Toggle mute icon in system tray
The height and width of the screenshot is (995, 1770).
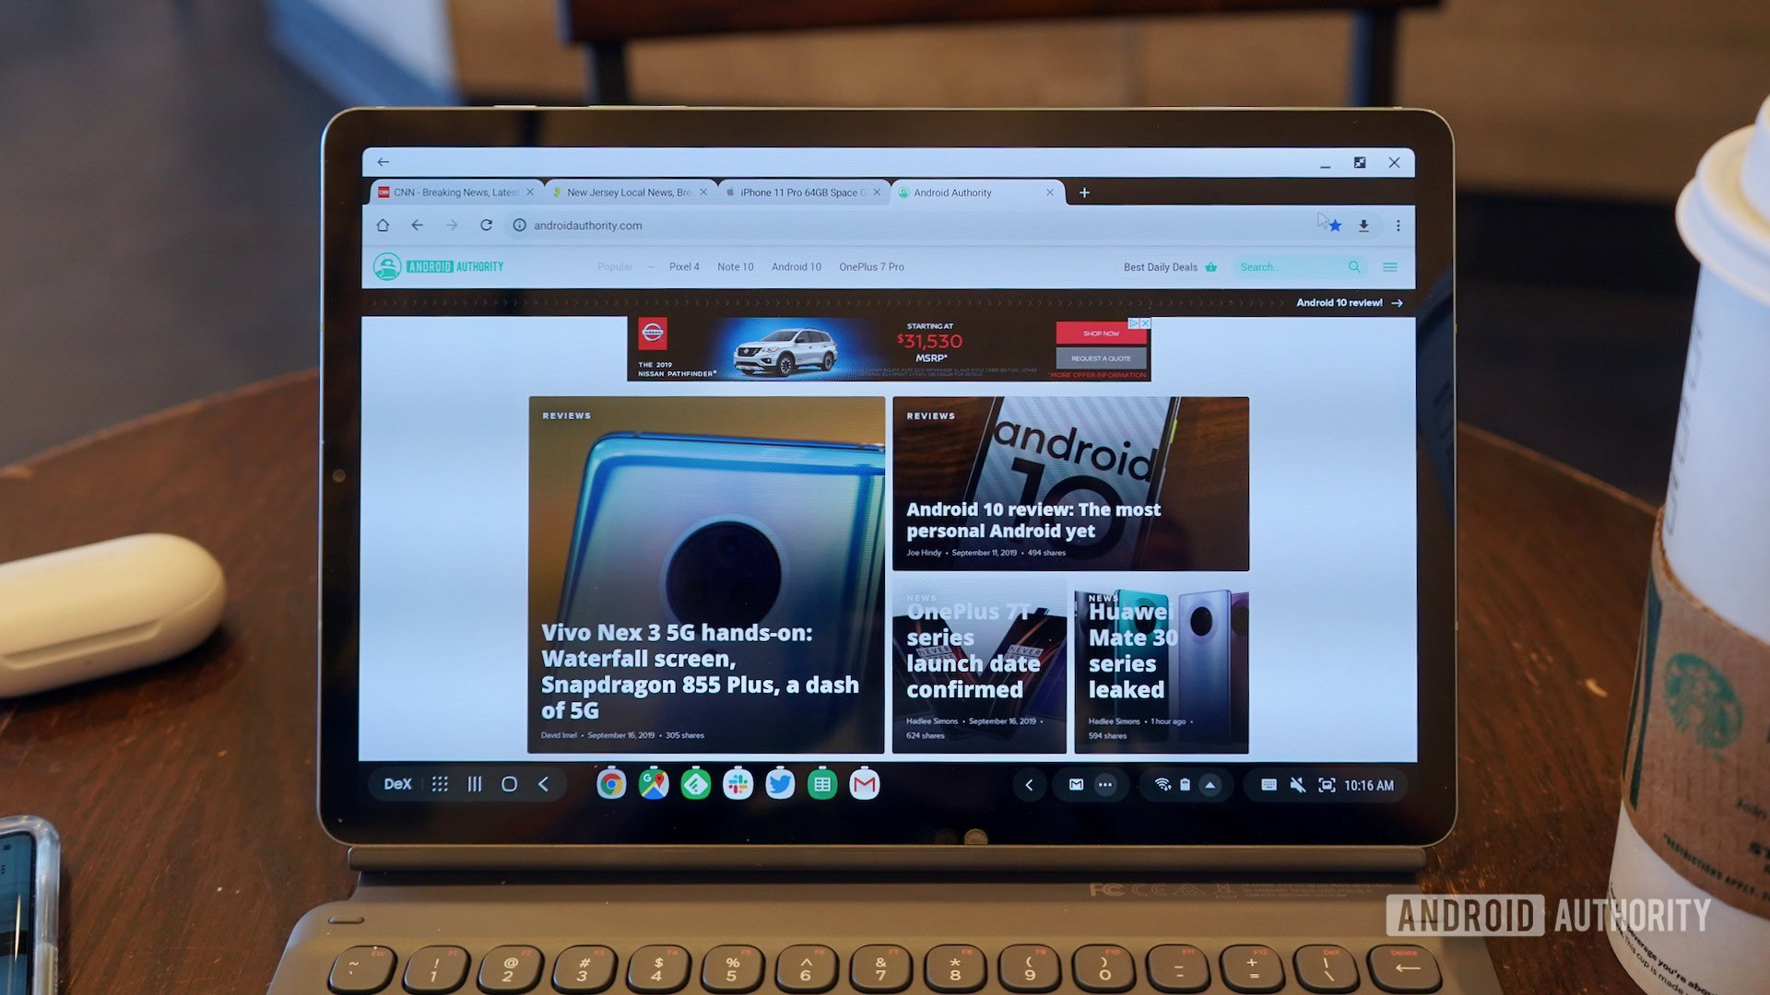(1294, 785)
